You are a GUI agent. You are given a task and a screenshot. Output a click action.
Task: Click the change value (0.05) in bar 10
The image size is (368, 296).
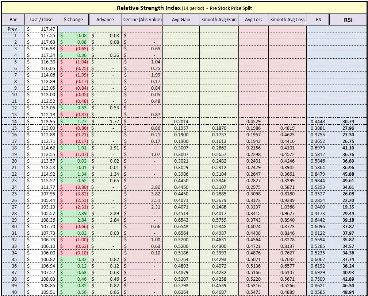(73, 95)
